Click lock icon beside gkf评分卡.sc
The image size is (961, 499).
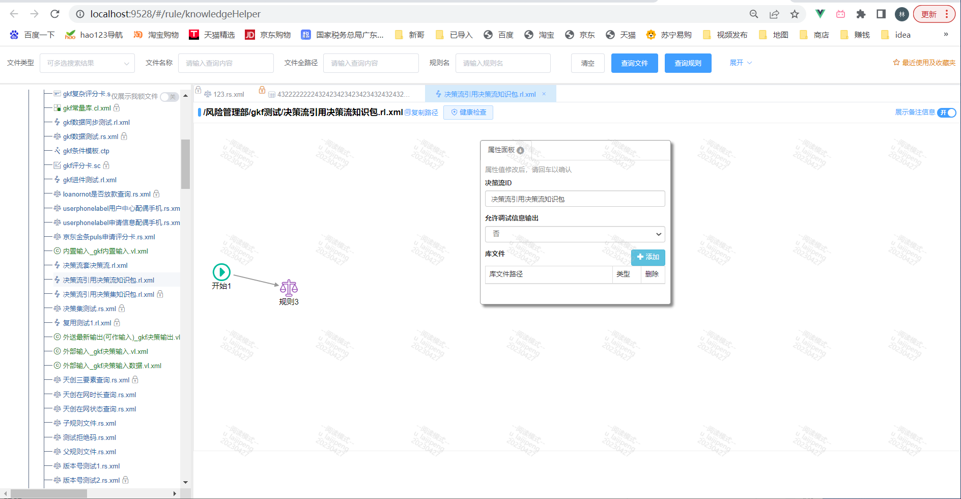(x=106, y=165)
